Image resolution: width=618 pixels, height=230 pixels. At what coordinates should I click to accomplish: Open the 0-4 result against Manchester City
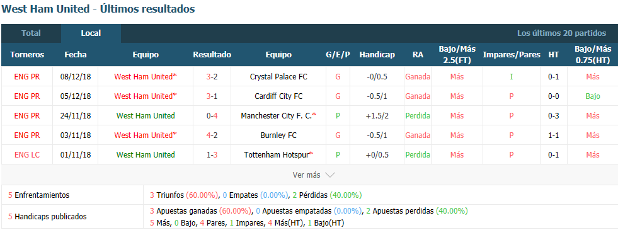[212, 115]
